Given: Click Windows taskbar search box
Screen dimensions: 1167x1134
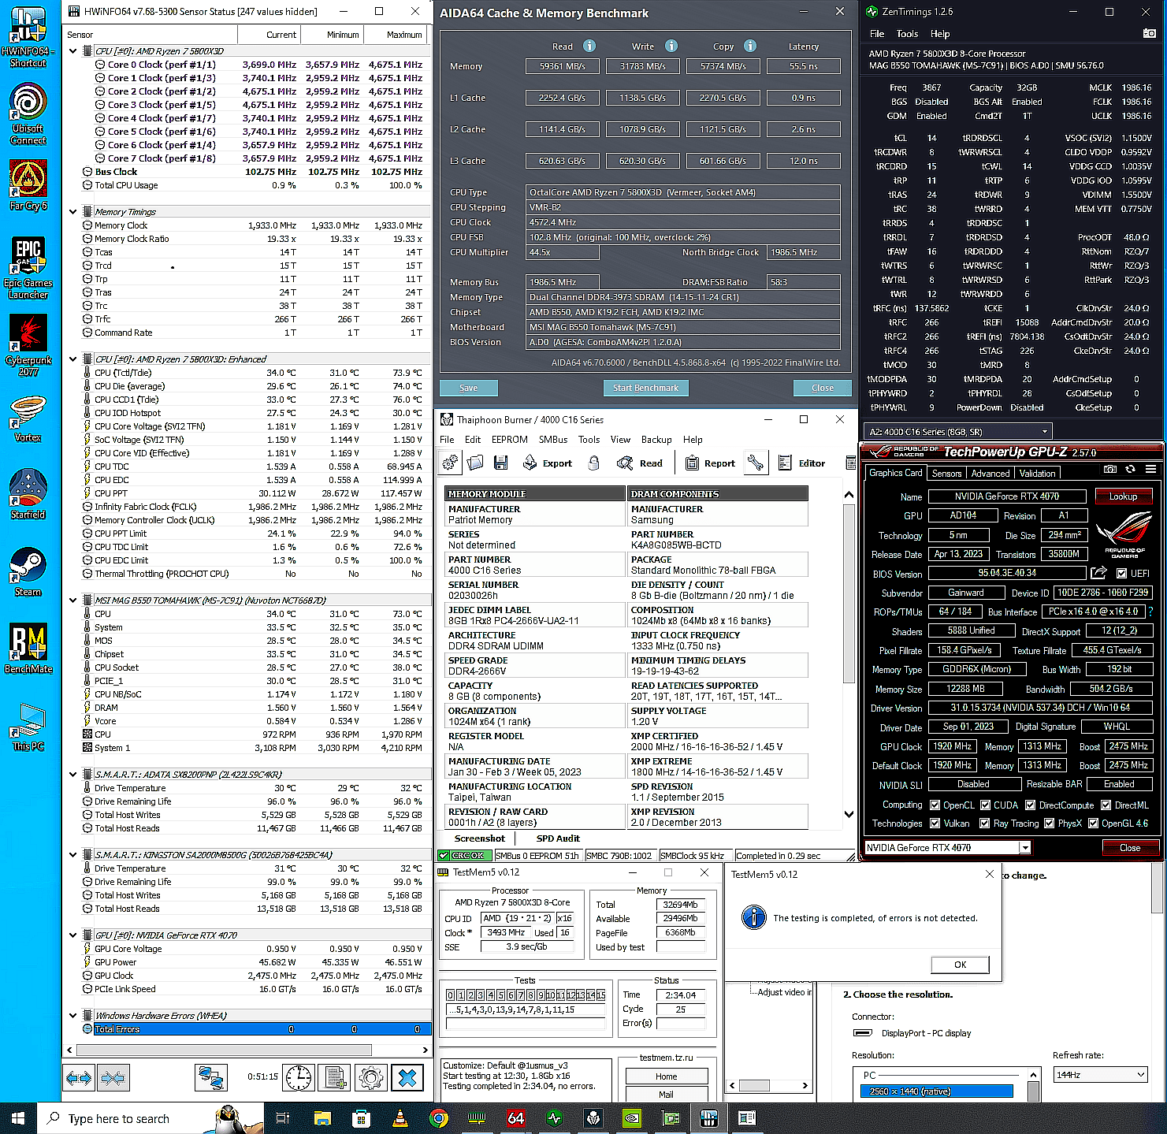Looking at the screenshot, I should click(x=149, y=1118).
